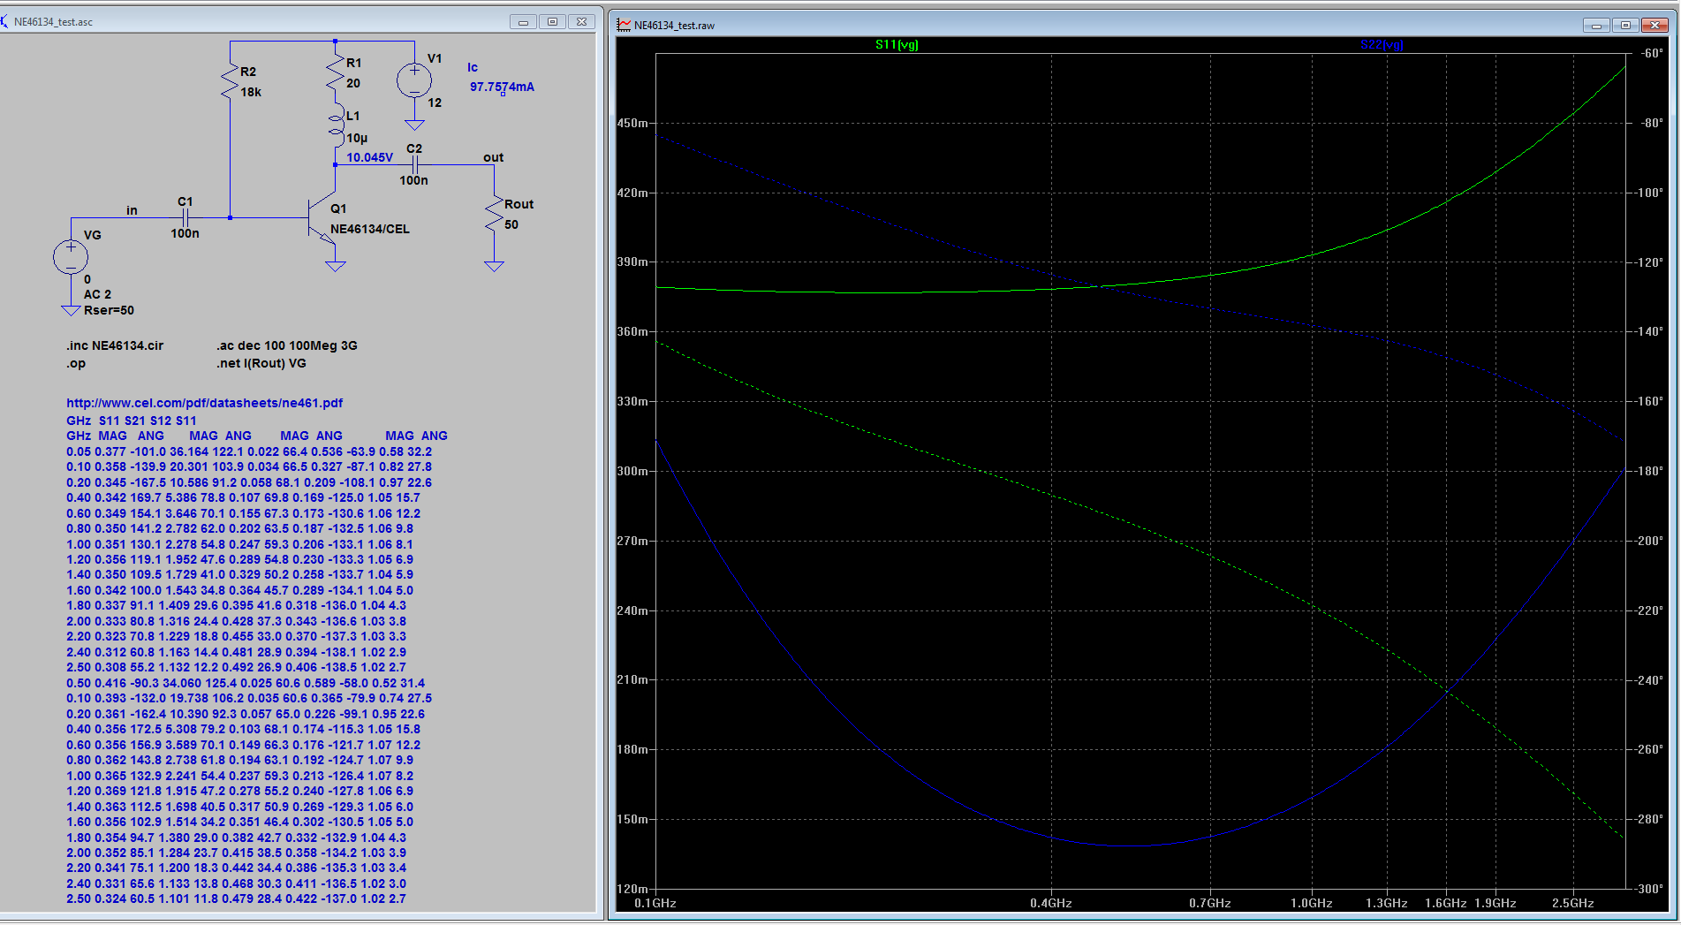Click the 10µ value of L1
Image resolution: width=1681 pixels, height=925 pixels.
pyautogui.click(x=357, y=138)
